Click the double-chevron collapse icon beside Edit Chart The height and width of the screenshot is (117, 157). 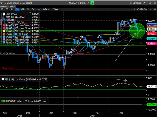click(135, 9)
